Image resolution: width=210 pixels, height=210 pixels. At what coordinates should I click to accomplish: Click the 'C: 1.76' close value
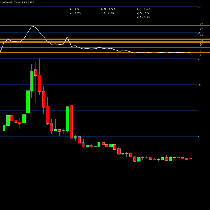(75, 13)
